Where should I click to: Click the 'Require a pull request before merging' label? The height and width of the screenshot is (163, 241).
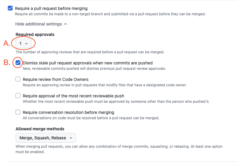click(x=51, y=8)
